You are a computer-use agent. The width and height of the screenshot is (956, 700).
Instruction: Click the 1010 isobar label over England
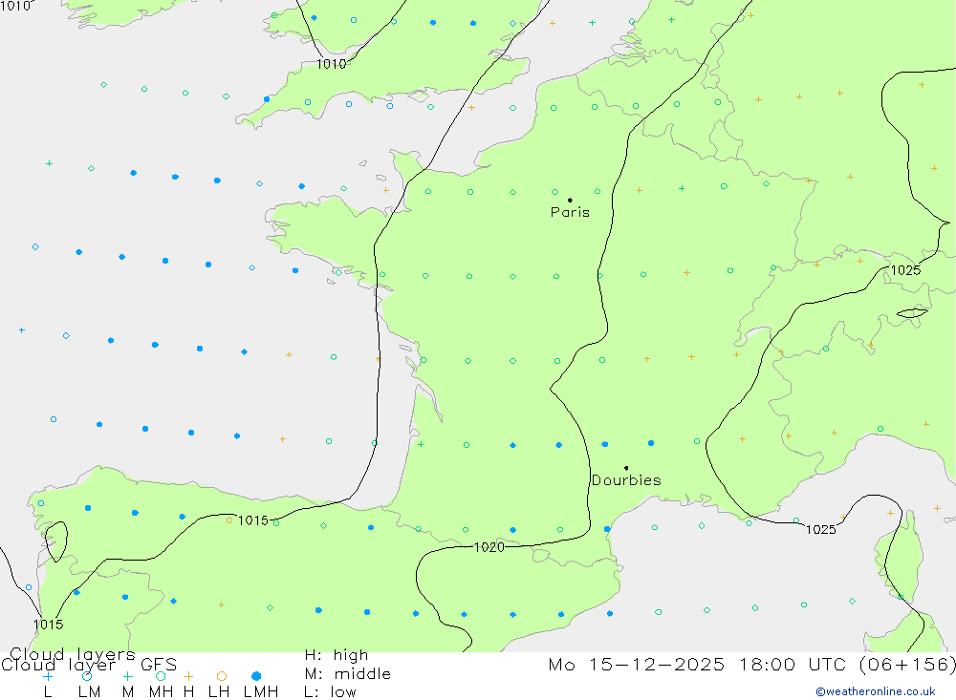[x=331, y=64]
